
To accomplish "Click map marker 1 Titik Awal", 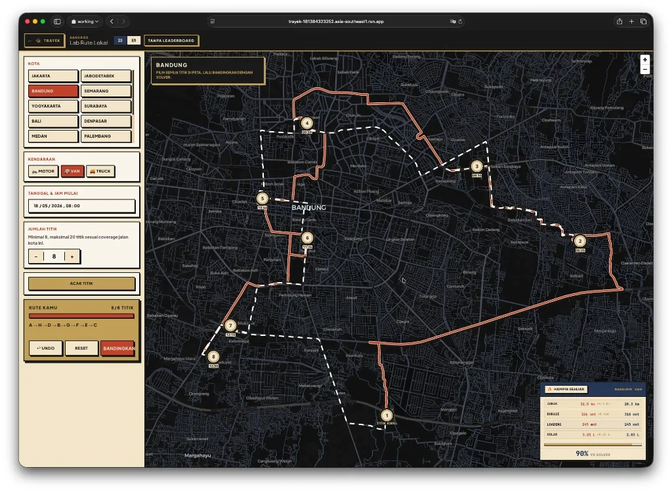I will coord(387,415).
